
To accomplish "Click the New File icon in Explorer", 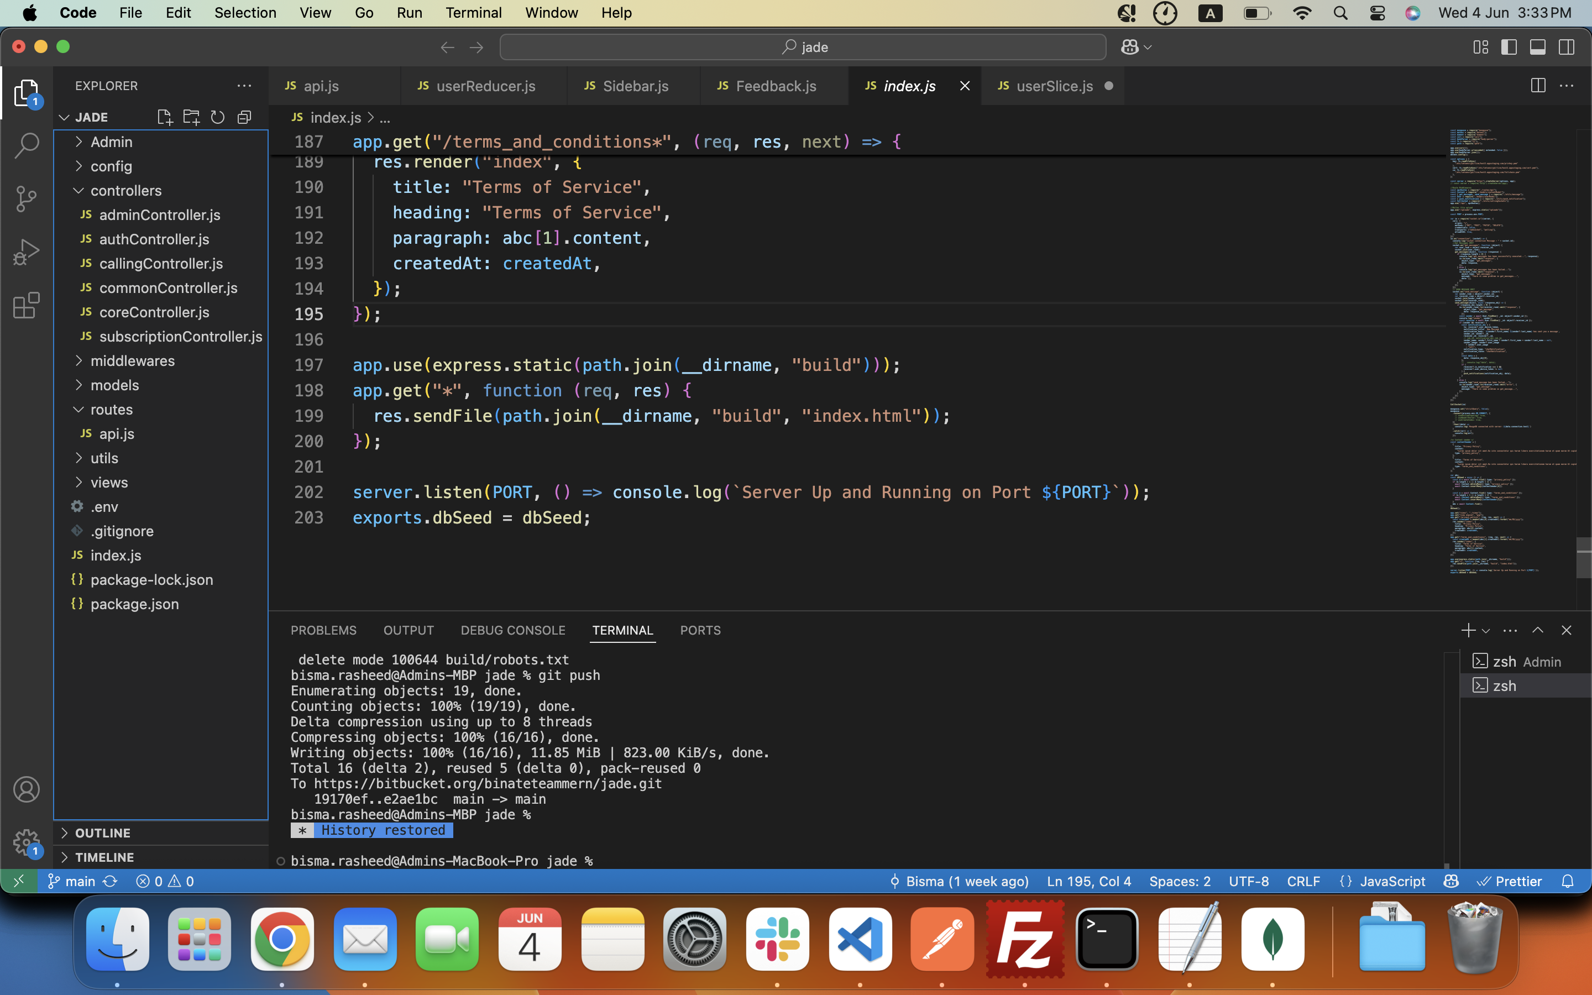I will (165, 117).
